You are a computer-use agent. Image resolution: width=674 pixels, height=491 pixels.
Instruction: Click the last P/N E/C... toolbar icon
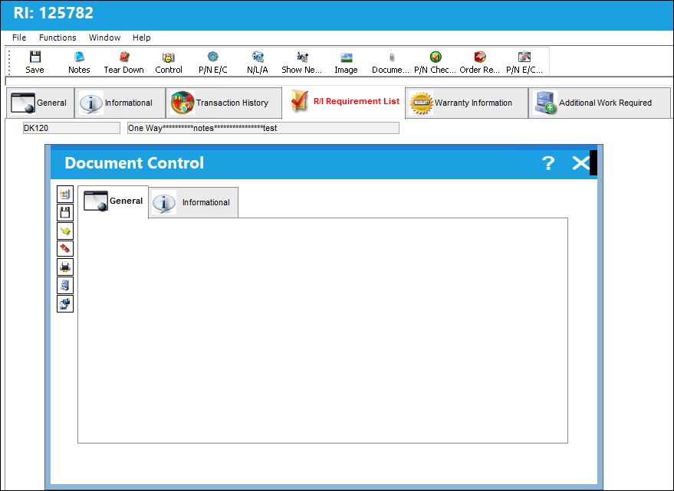pos(524,62)
